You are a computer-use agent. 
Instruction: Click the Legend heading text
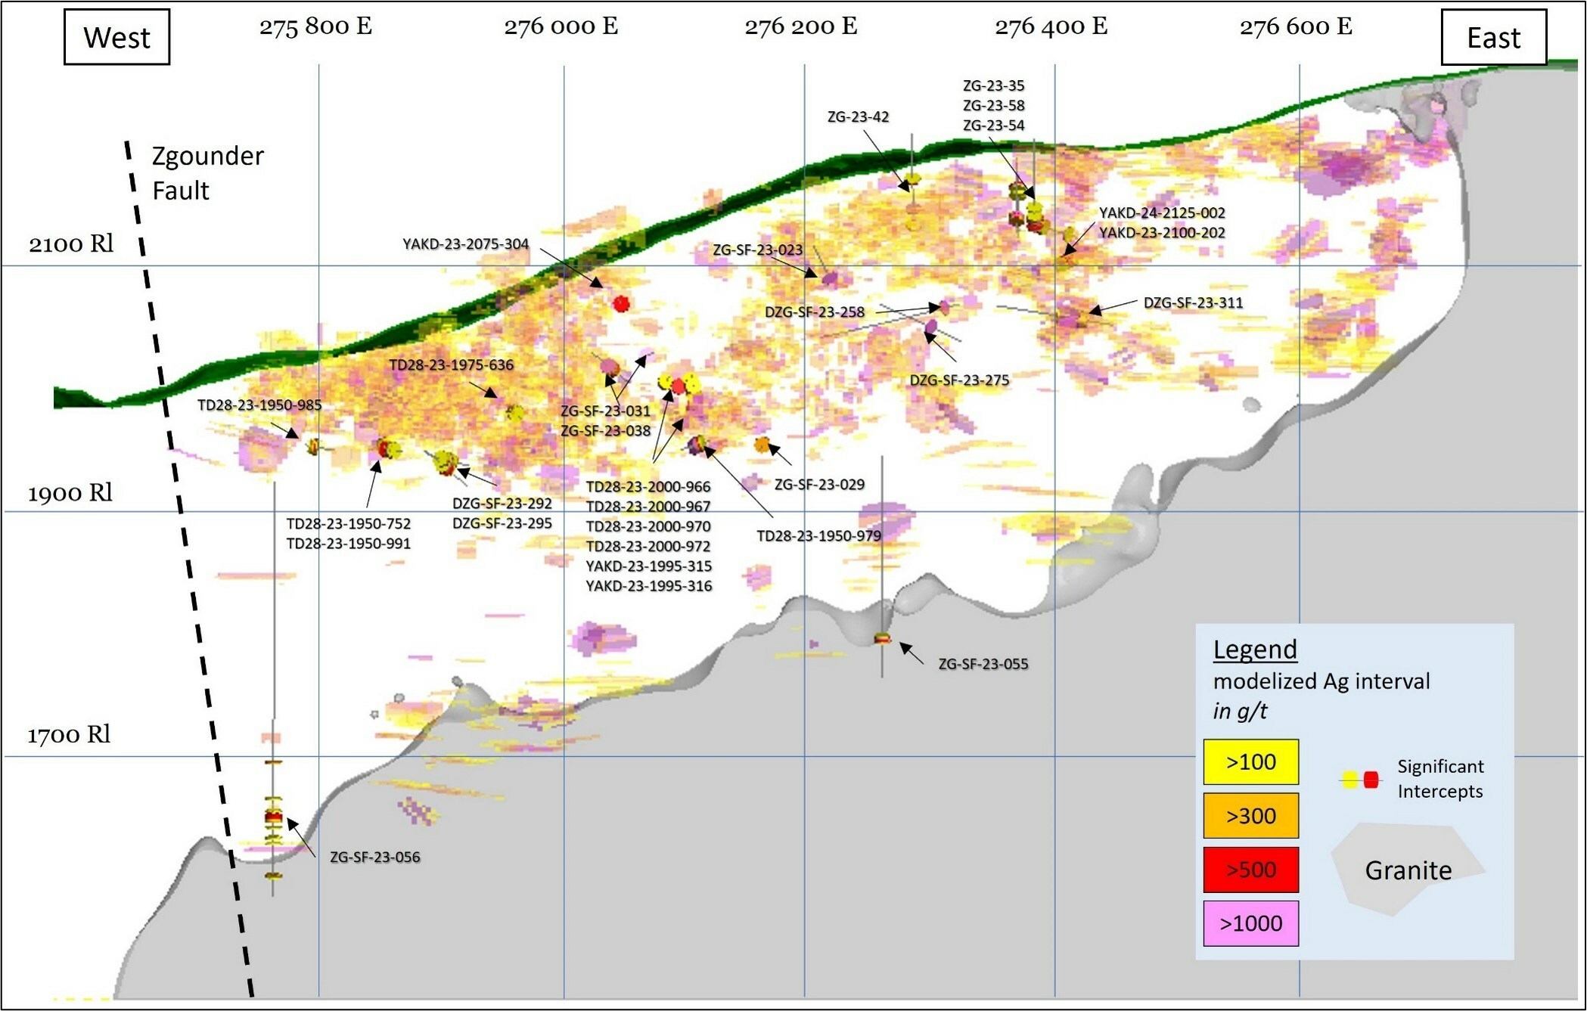click(1255, 650)
